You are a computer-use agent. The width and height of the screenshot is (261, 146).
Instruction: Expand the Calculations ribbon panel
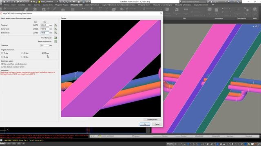pyautogui.click(x=241, y=18)
